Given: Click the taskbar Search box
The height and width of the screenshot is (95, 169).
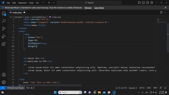Looking at the screenshot, I should pos(70,92).
